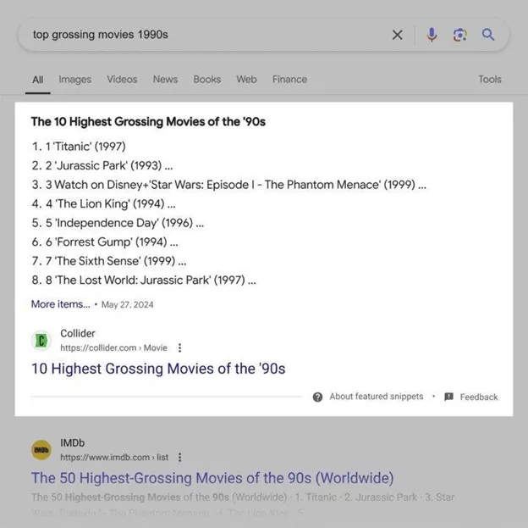
Task: Start voice search with the microphone icon
Action: pyautogui.click(x=432, y=35)
